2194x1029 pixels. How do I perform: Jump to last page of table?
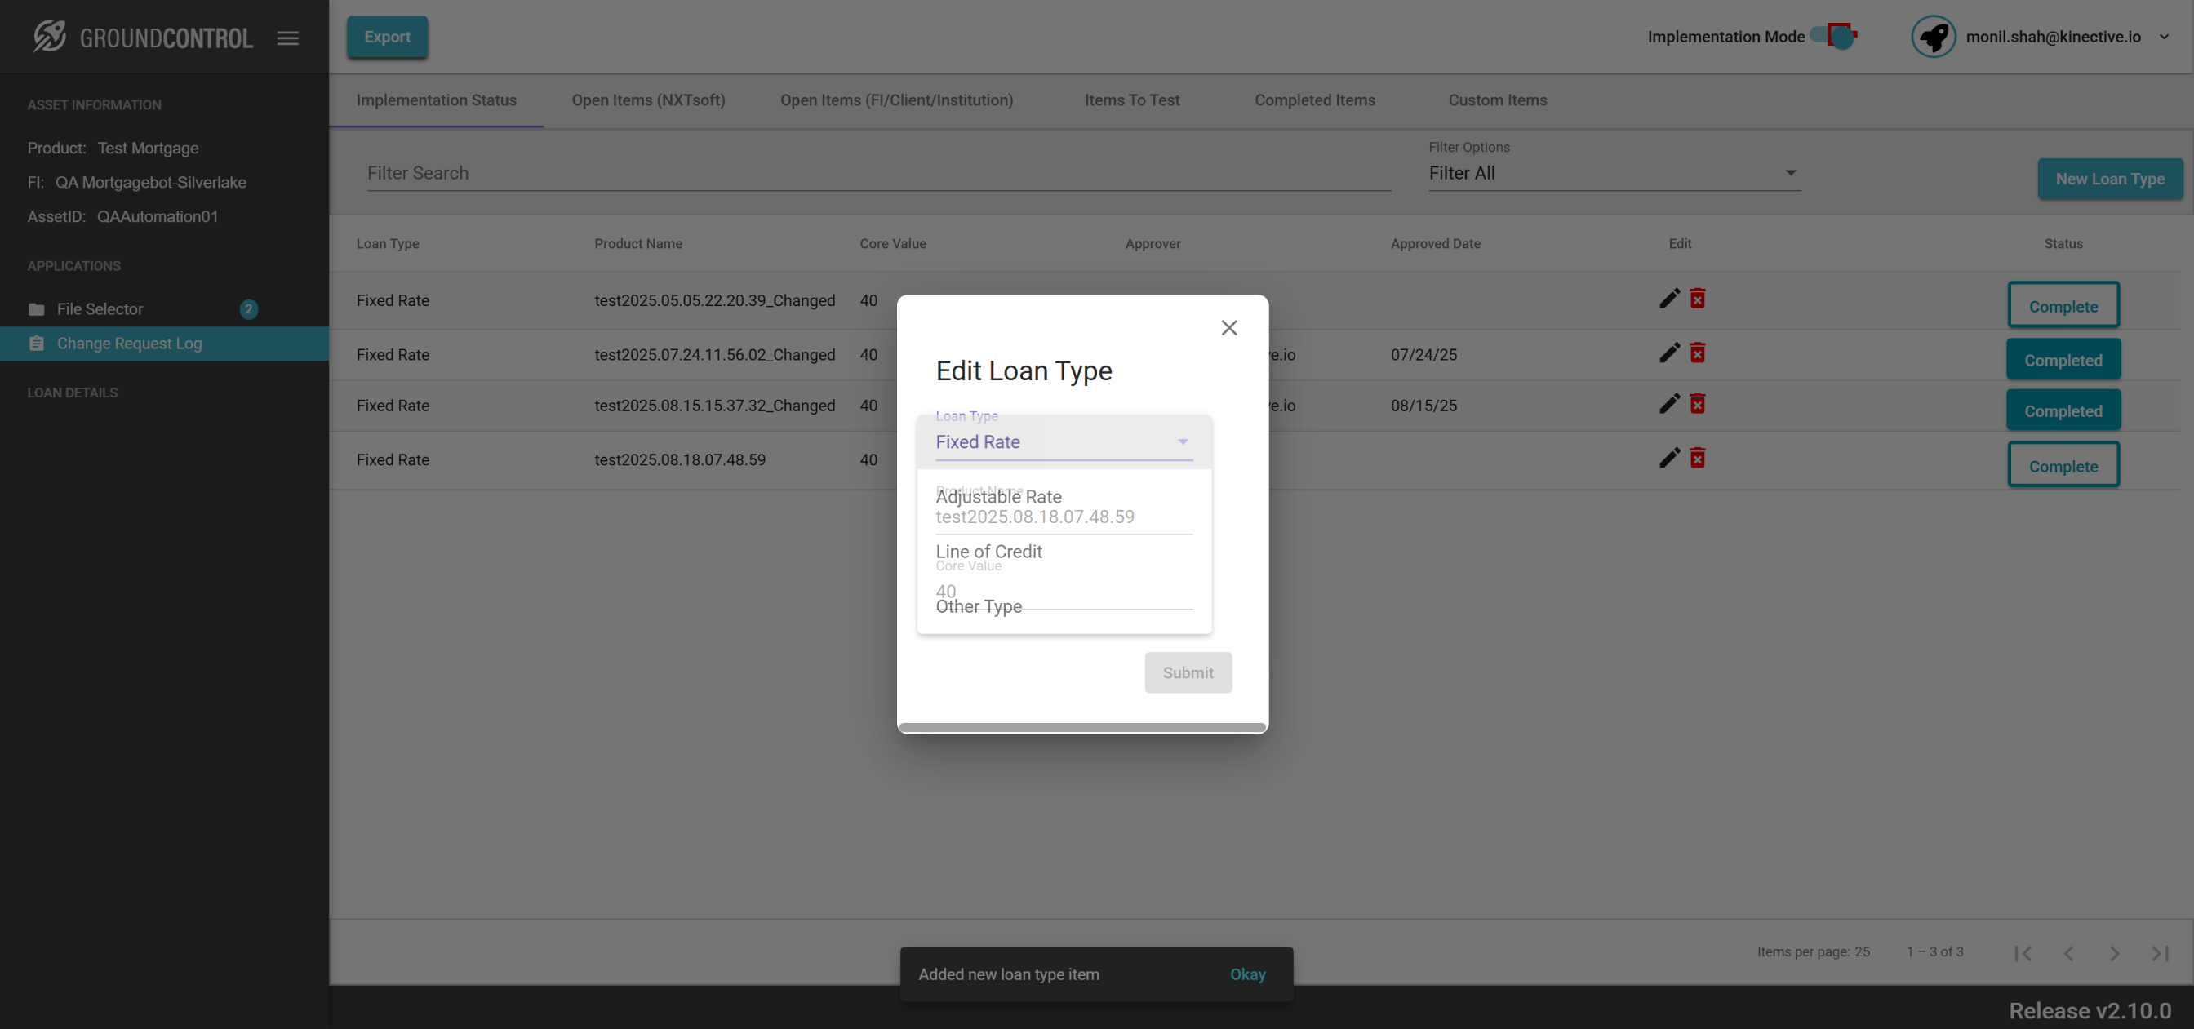pyautogui.click(x=2159, y=953)
